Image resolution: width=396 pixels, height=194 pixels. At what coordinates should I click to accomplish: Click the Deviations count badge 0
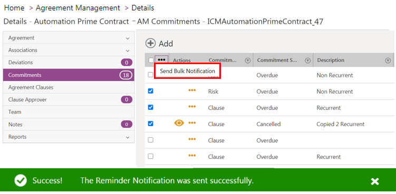(127, 63)
